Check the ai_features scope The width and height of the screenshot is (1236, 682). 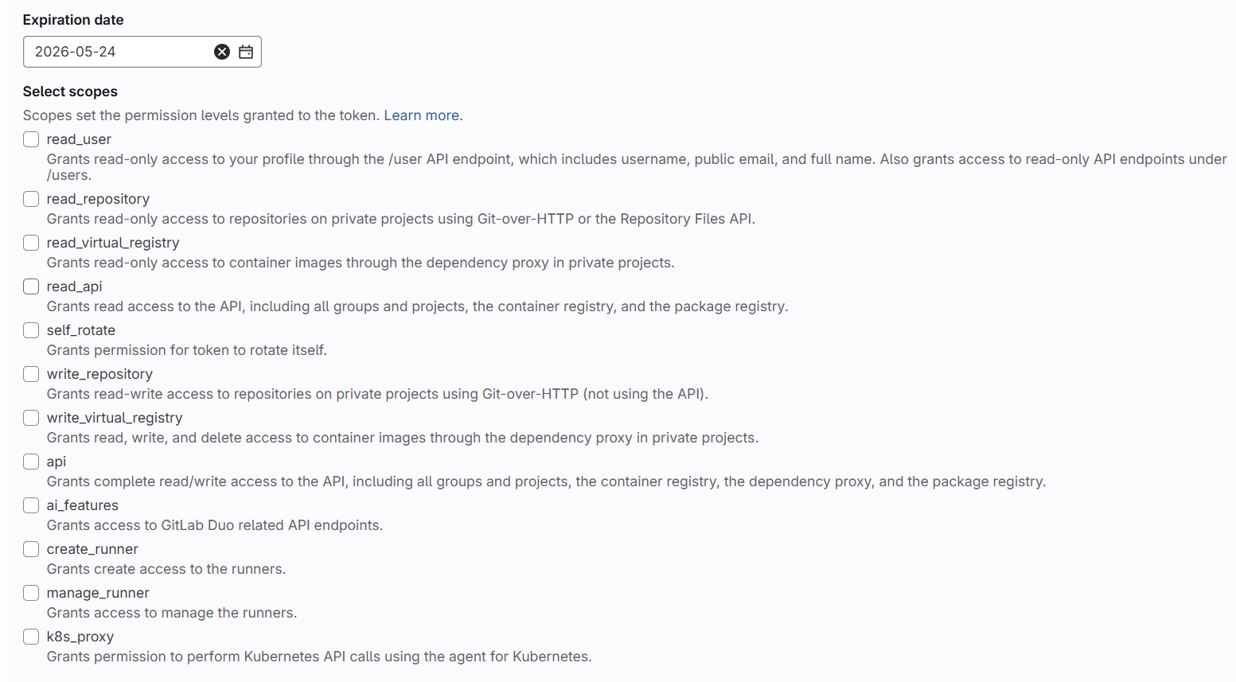coord(31,505)
